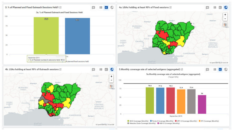Open panel 3 title external link icon
This screenshot has width=232, height=130.
(x=60, y=7)
